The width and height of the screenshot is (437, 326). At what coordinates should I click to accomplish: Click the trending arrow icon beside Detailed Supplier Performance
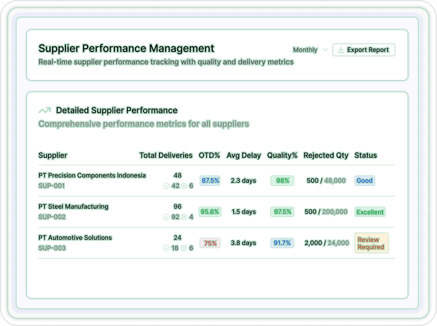point(45,110)
